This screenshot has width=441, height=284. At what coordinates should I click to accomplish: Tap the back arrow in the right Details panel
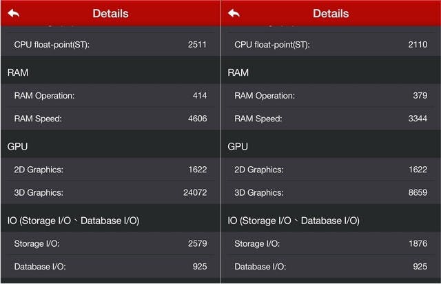(x=234, y=14)
